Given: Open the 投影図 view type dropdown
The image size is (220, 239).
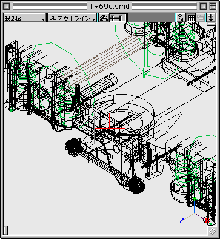Looking at the screenshot, I should pos(25,18).
